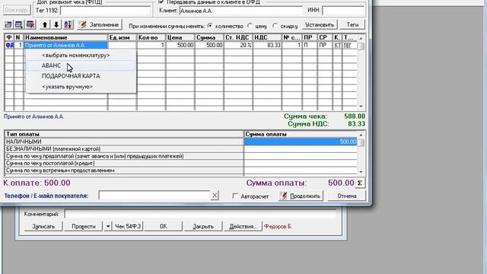Click the payment table scrollbar down arrow

coord(361,171)
